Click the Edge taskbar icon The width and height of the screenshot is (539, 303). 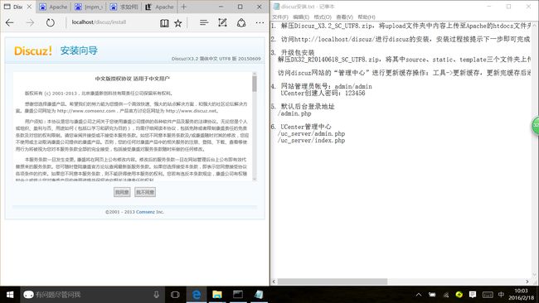click(x=197, y=295)
